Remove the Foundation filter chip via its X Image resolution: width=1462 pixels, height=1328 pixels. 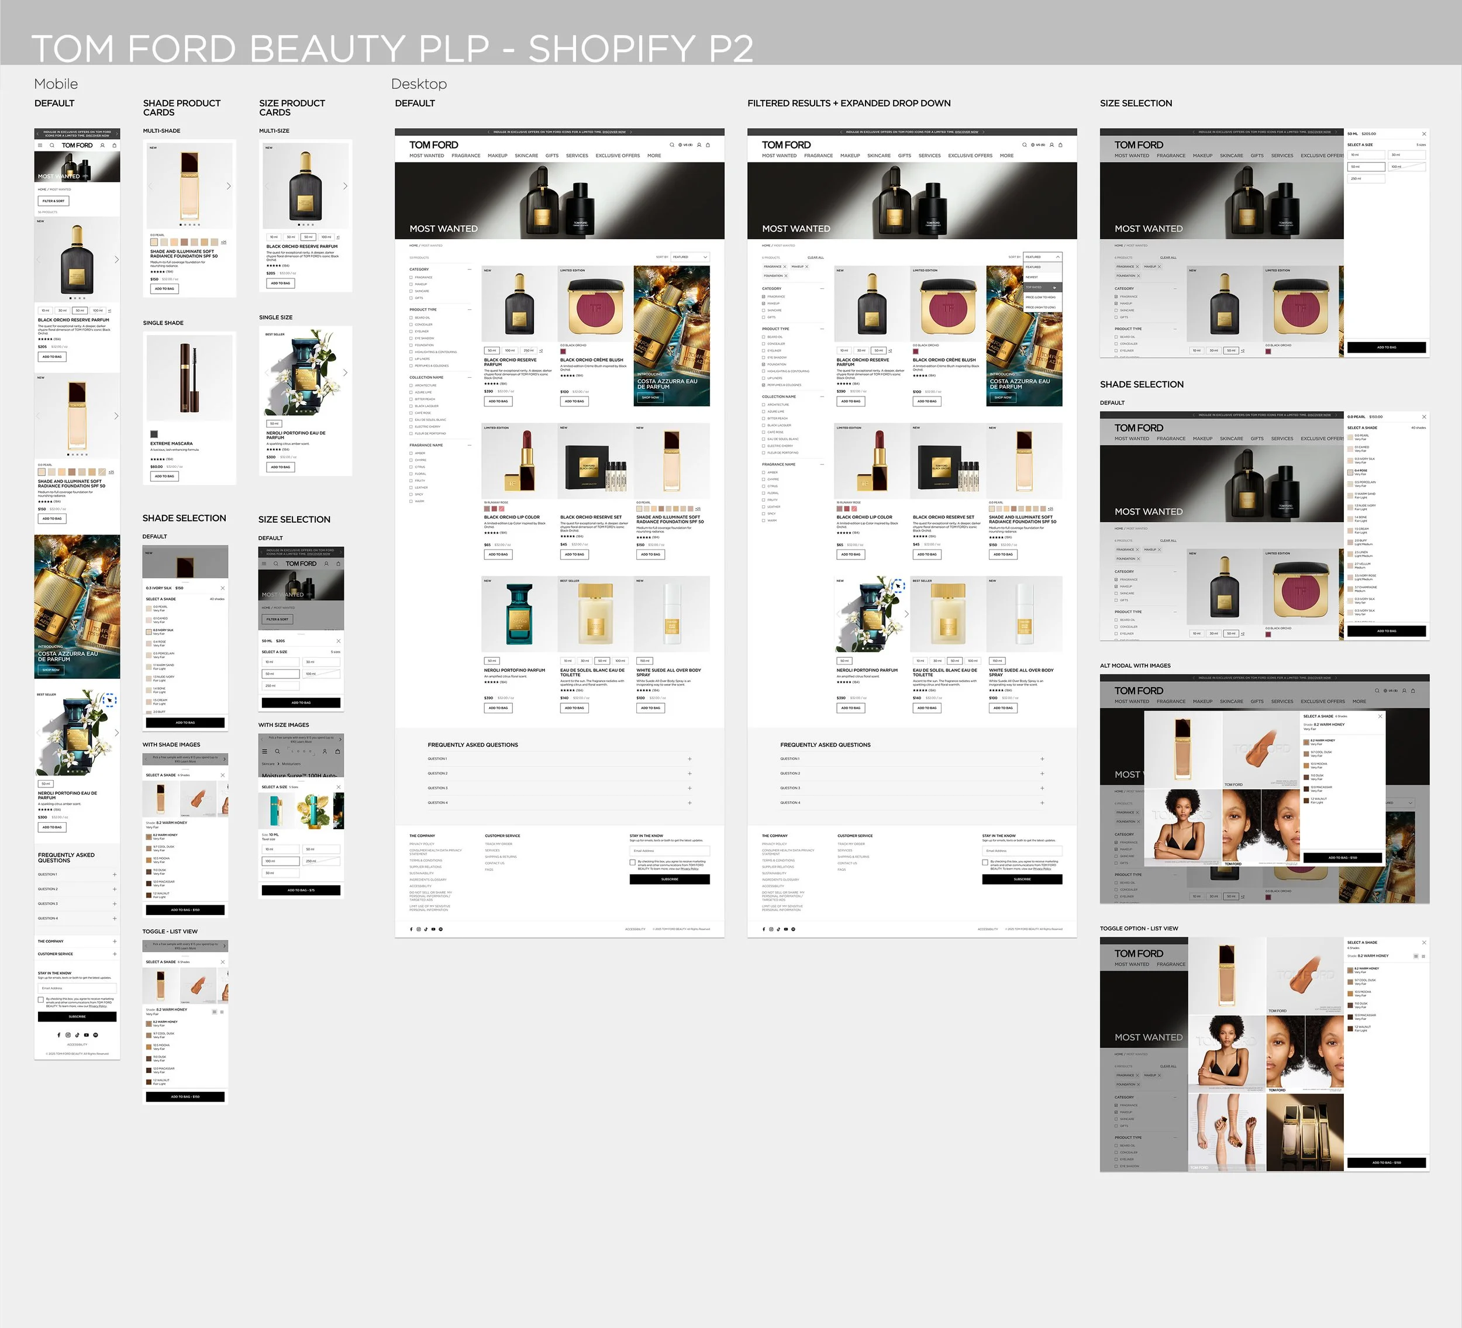click(x=785, y=275)
